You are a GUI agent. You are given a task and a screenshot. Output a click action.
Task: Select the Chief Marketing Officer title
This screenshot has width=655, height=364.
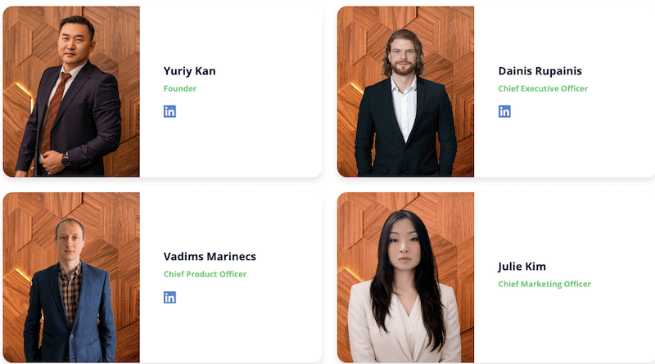pyautogui.click(x=544, y=284)
